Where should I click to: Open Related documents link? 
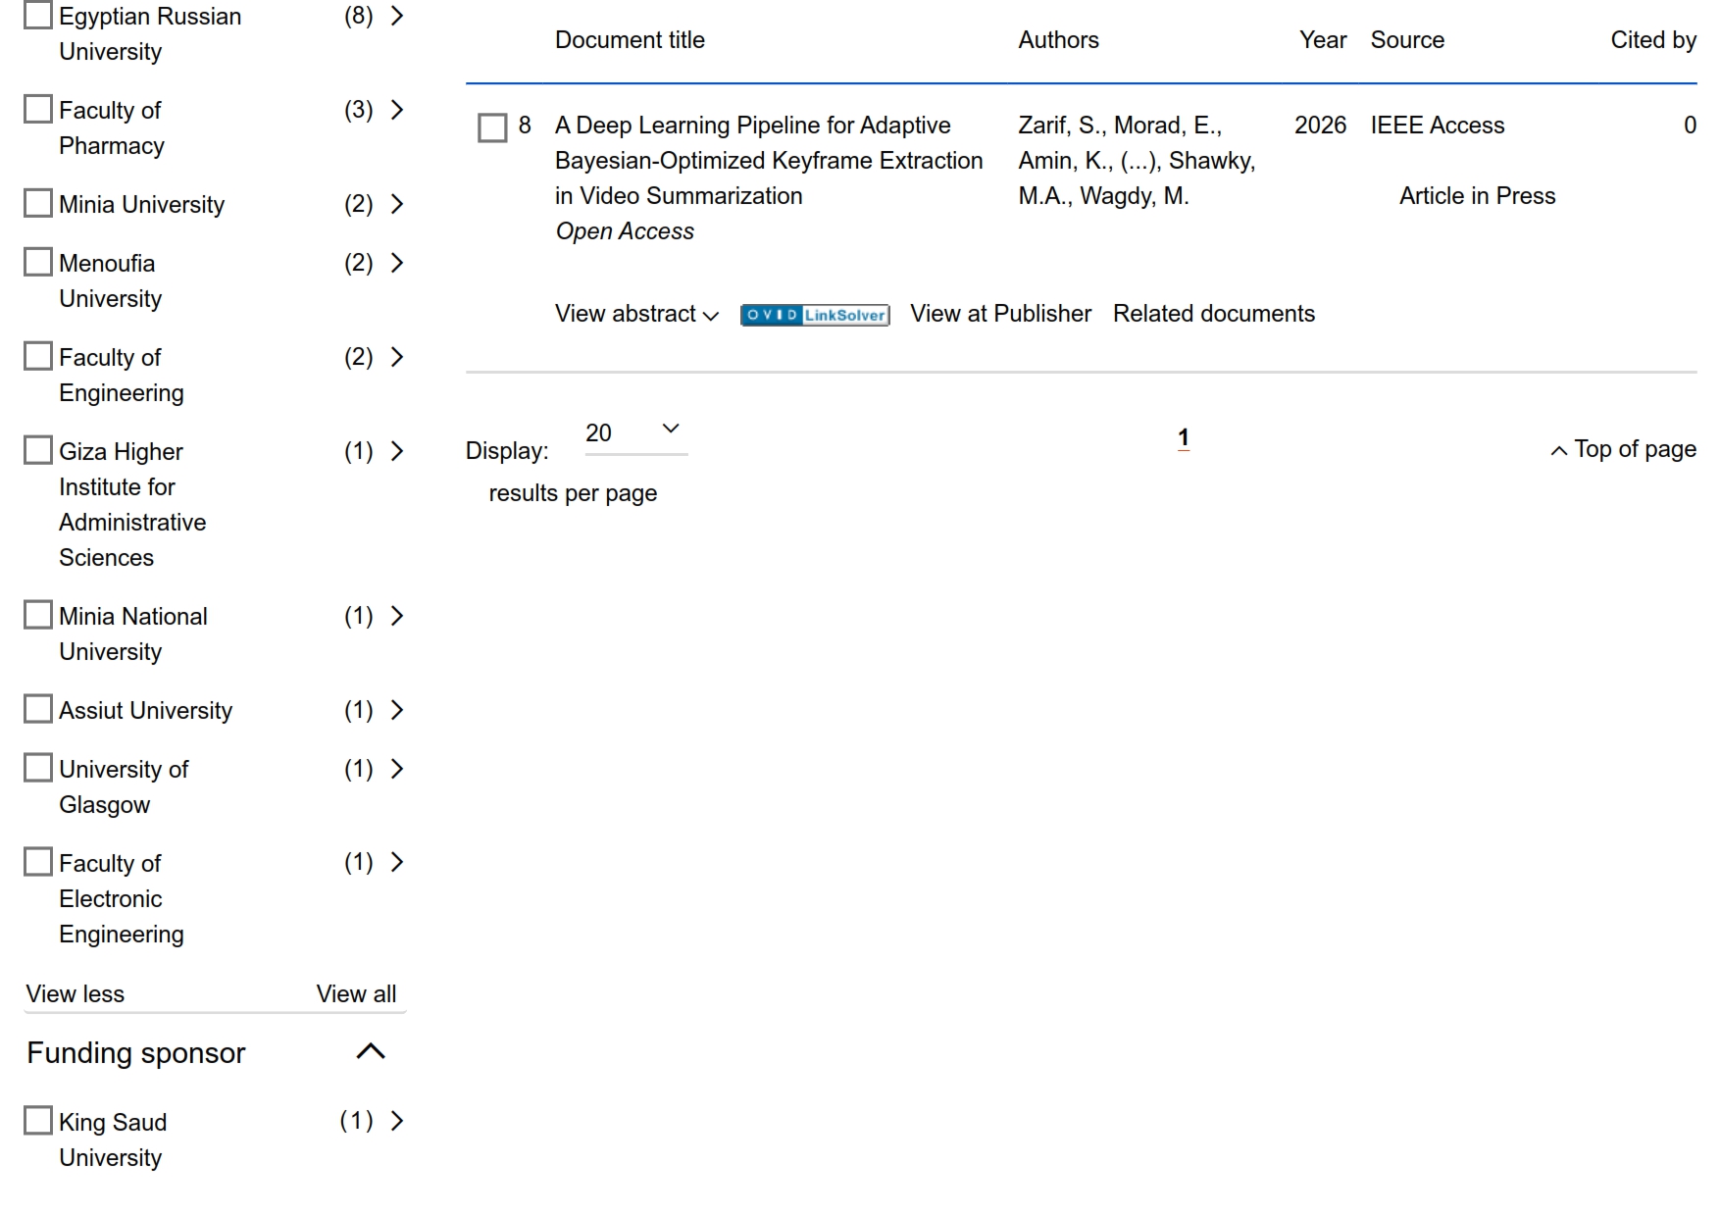tap(1213, 314)
